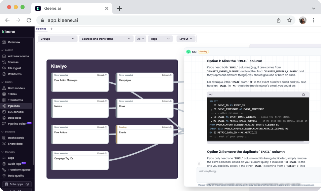321x191 pixels.
Task: Reload the browser page
Action: pos(29,20)
